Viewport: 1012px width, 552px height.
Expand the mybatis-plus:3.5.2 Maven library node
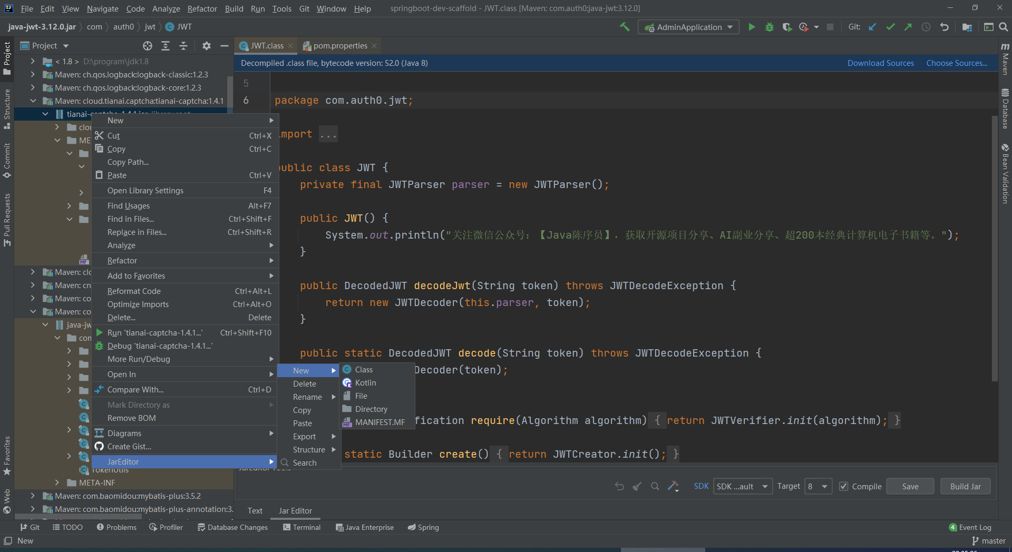[33, 496]
